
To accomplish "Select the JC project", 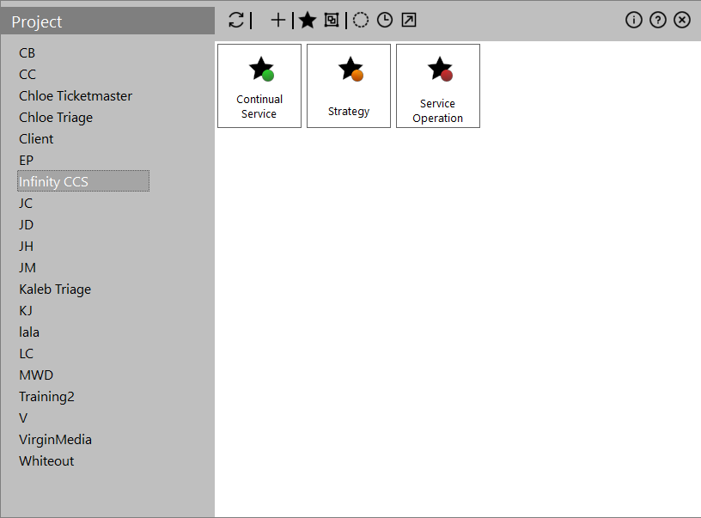I will click(26, 203).
